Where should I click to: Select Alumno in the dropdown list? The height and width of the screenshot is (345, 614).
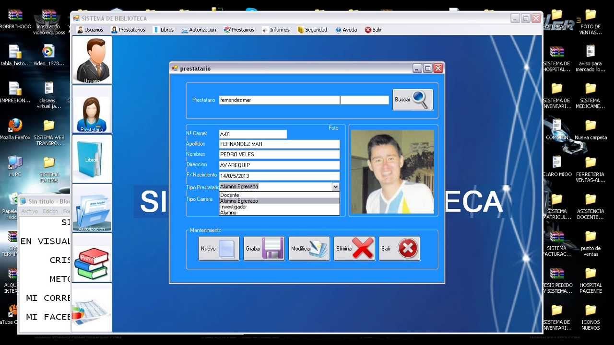[x=279, y=212]
